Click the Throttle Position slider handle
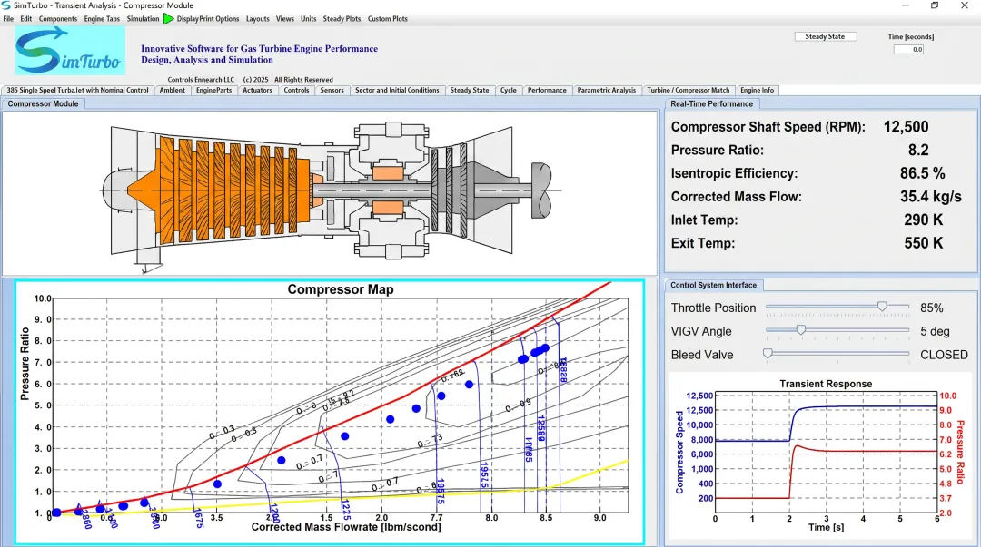 click(x=881, y=307)
